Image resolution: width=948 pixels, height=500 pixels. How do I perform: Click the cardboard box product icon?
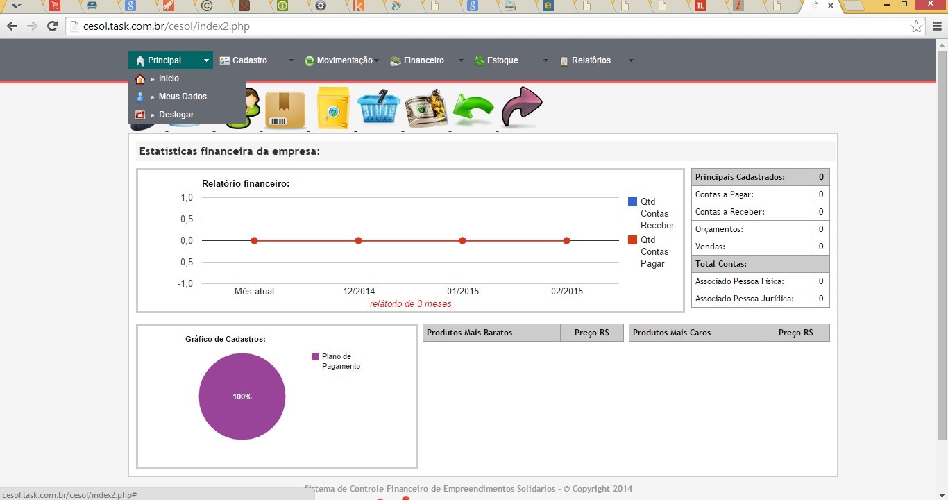285,110
